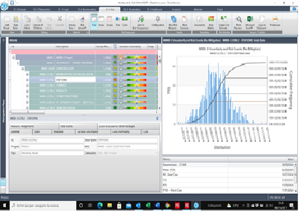Viewport: 306px width, 214px height.
Task: Click the Create Cost Estimate button
Action: pos(224,22)
